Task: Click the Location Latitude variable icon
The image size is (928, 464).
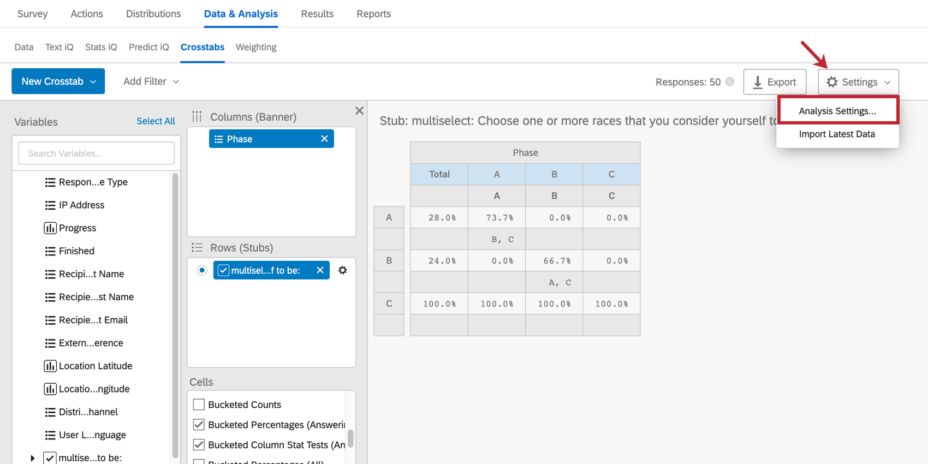Action: [50, 366]
